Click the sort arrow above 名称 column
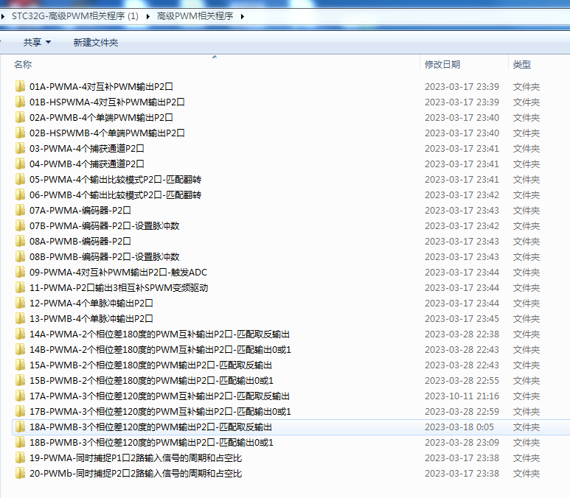 [215, 57]
